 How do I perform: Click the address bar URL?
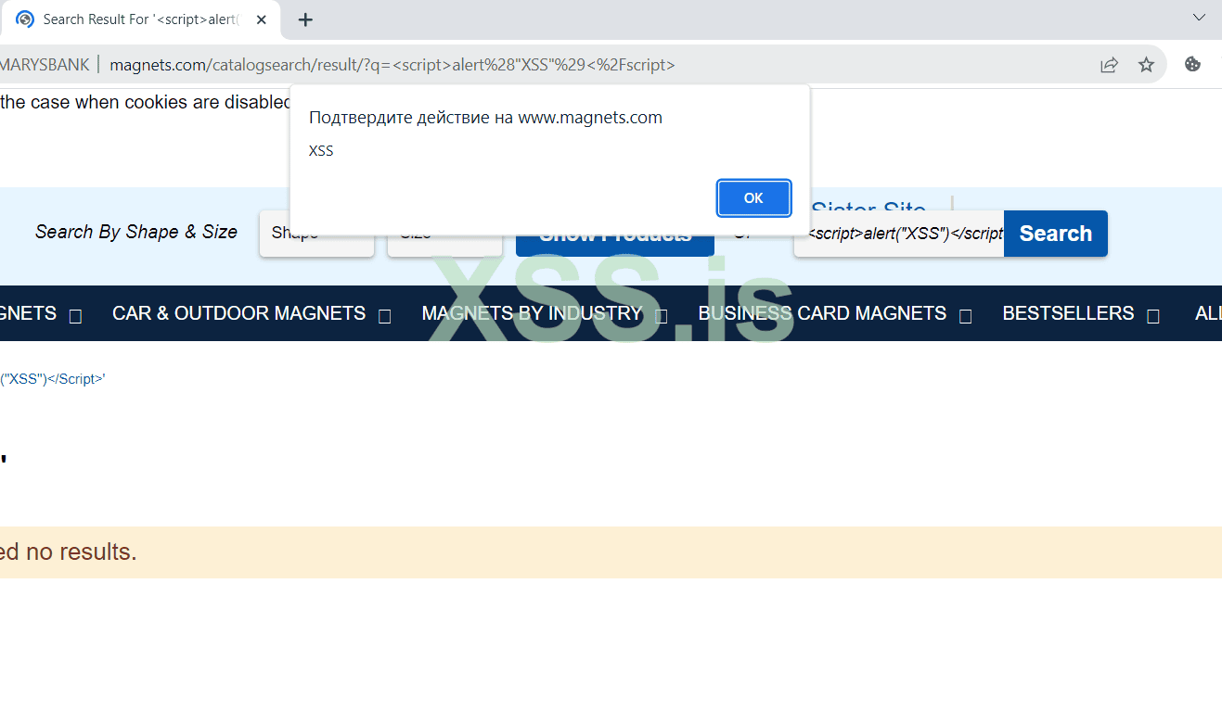pos(390,64)
